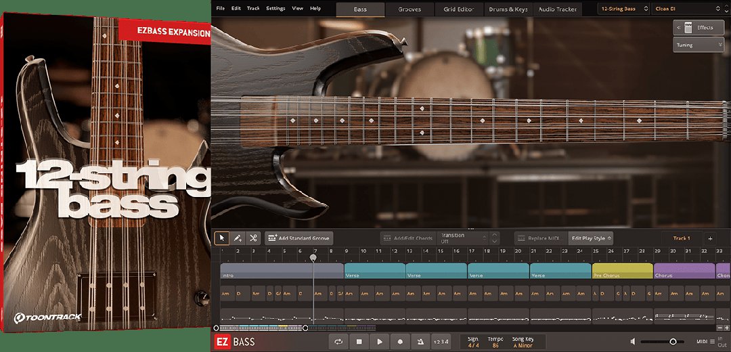Adjust the master volume slider
The width and height of the screenshot is (731, 352).
(x=673, y=343)
